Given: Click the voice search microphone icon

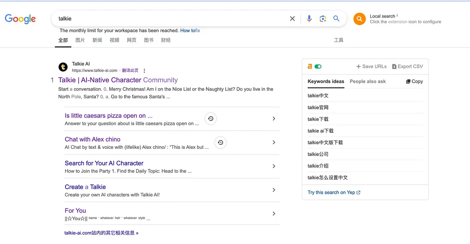Looking at the screenshot, I should [x=309, y=19].
